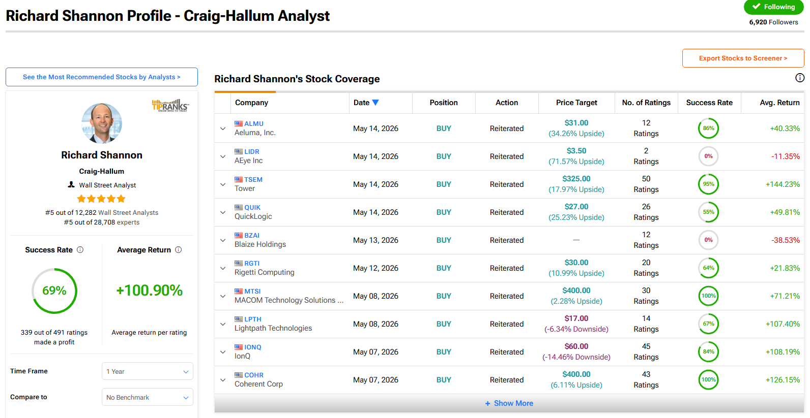Click the US flag icon beside BZAI
The width and height of the screenshot is (810, 418).
pos(239,235)
